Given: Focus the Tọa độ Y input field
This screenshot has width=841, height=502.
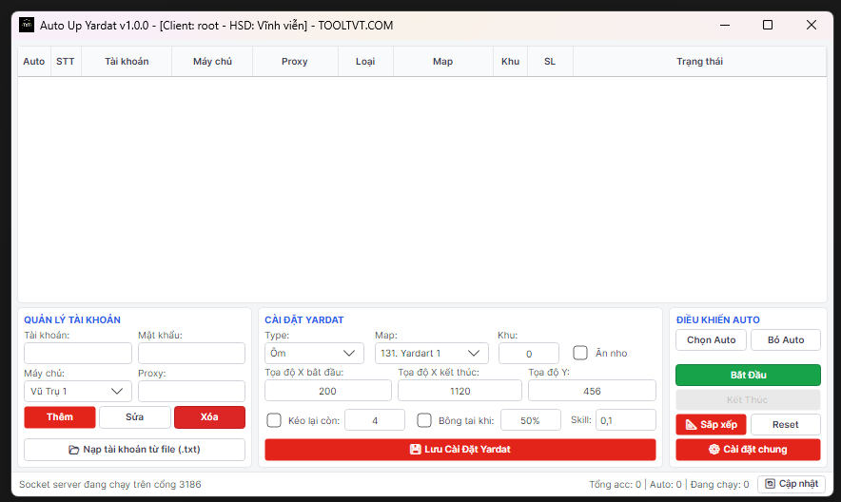Looking at the screenshot, I should 592,391.
